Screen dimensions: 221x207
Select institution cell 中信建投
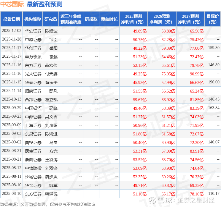33,168
